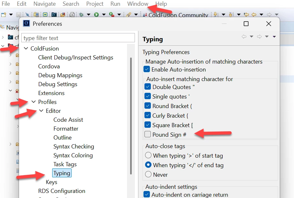Click the Preferences dialog Cf icon

pyautogui.click(x=26, y=24)
